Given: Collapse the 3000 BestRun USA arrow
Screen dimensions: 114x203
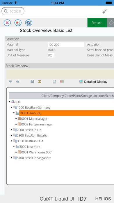Looking at the screenshot, I should pos(12,141).
